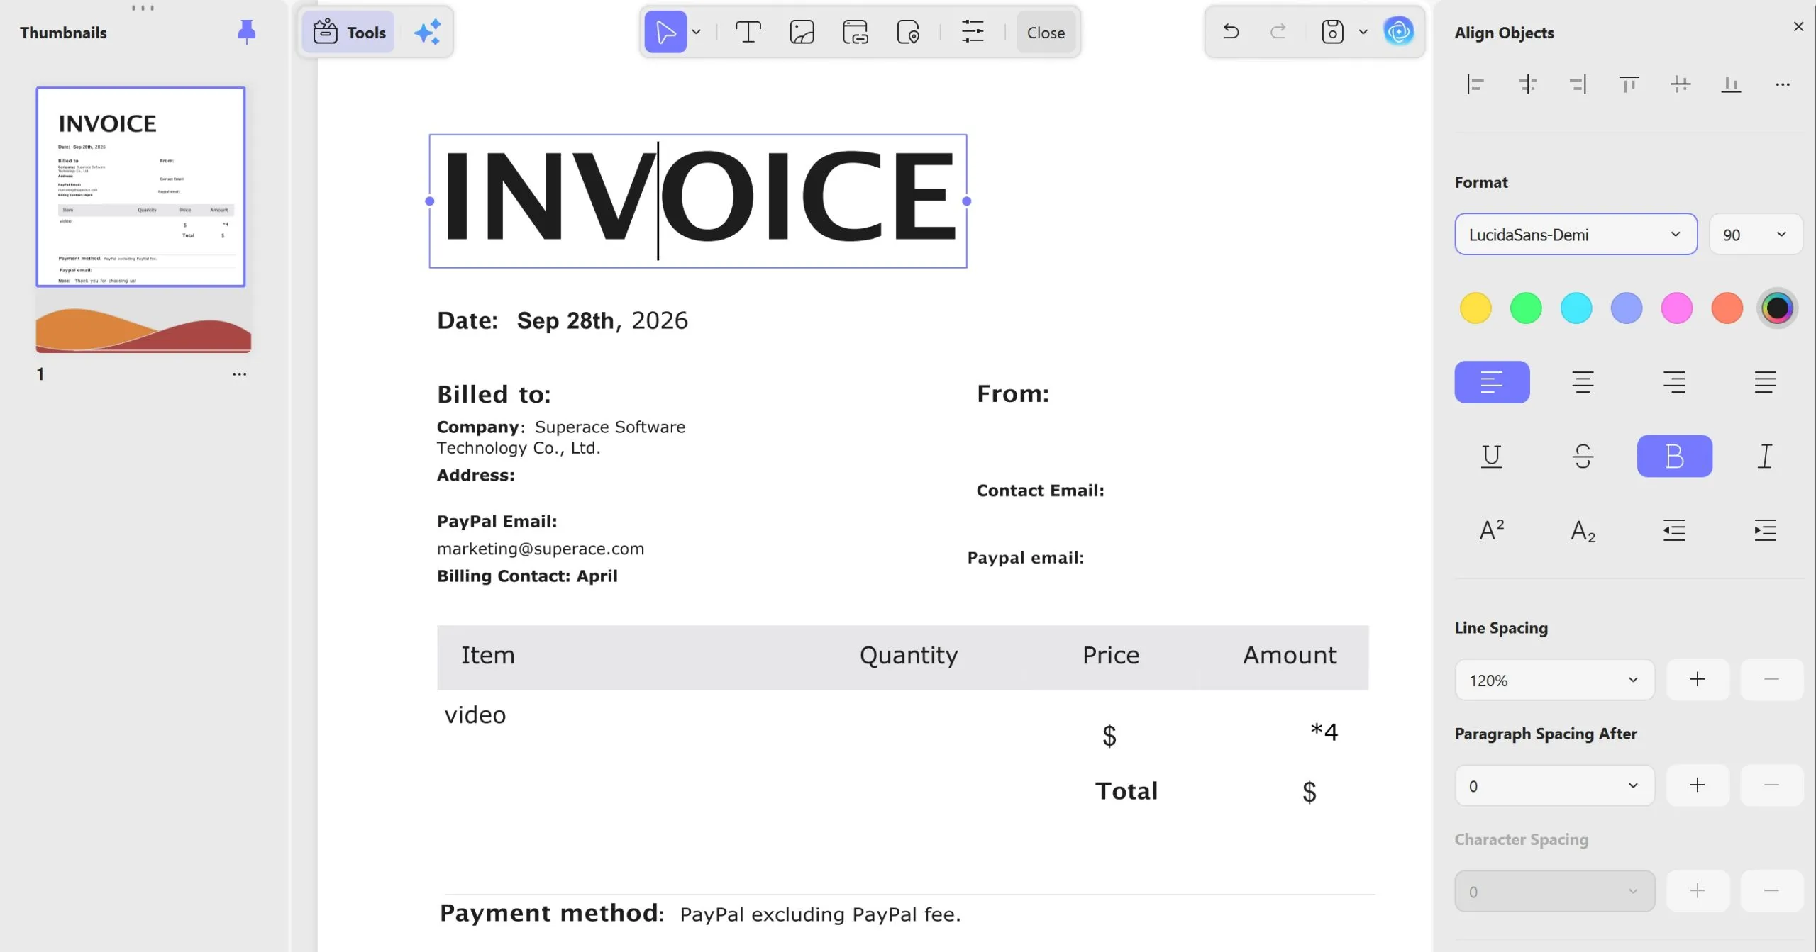
Task: Toggle underline formatting
Action: tap(1492, 456)
